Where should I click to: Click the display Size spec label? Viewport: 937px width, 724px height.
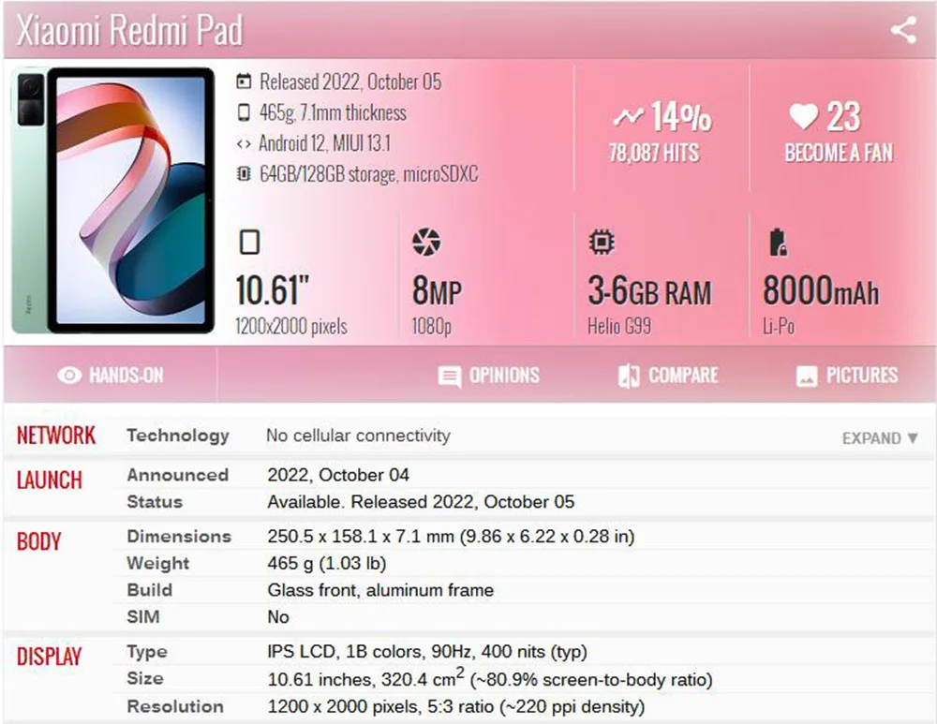click(x=145, y=679)
